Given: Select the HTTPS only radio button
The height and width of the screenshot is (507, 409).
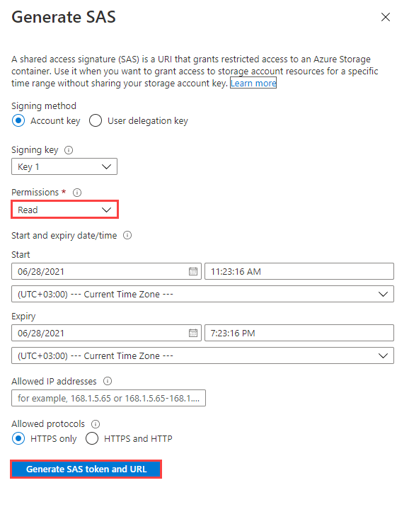Looking at the screenshot, I should [x=18, y=439].
